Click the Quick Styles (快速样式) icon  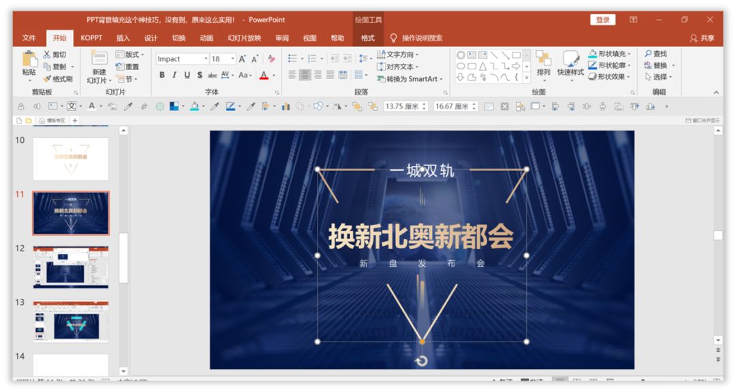571,59
